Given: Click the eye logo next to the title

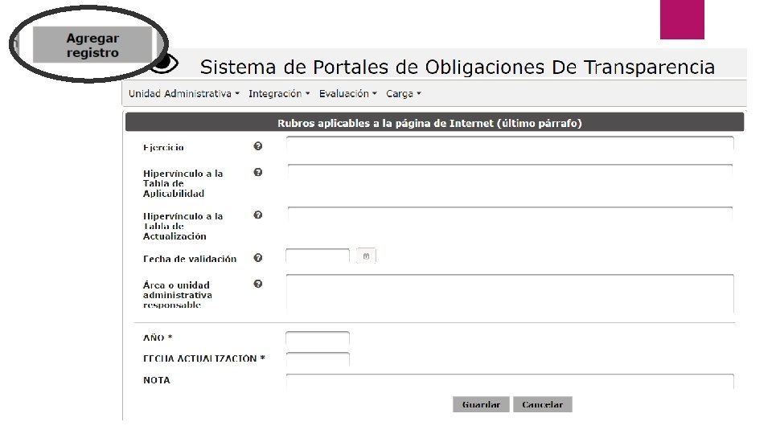Looking at the screenshot, I should click(x=166, y=62).
